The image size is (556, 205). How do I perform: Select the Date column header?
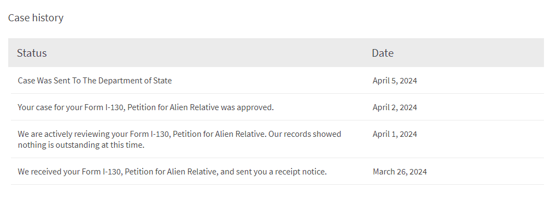[383, 53]
